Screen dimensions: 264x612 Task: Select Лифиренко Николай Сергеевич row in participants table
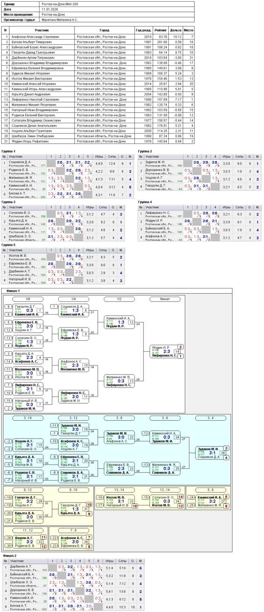pos(35,100)
